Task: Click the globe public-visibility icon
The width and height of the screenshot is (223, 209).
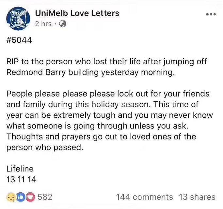Action: (x=62, y=24)
